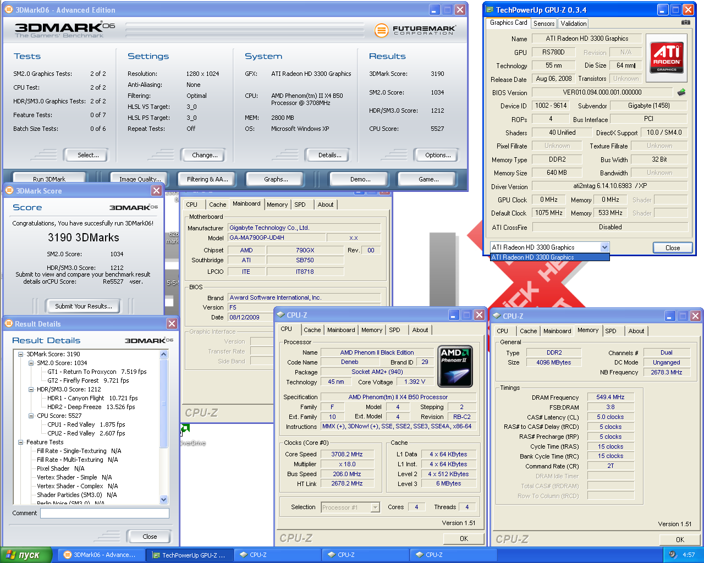Click the title icon of CPU-Z CPU window
The width and height of the screenshot is (704, 563).
[280, 315]
